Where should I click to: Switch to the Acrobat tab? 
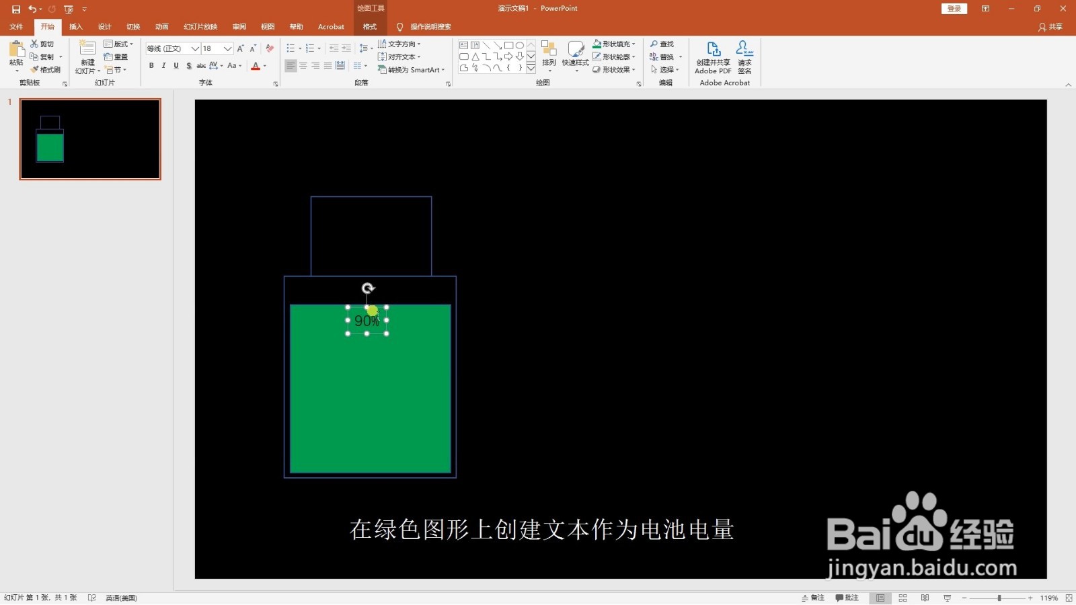coord(331,27)
